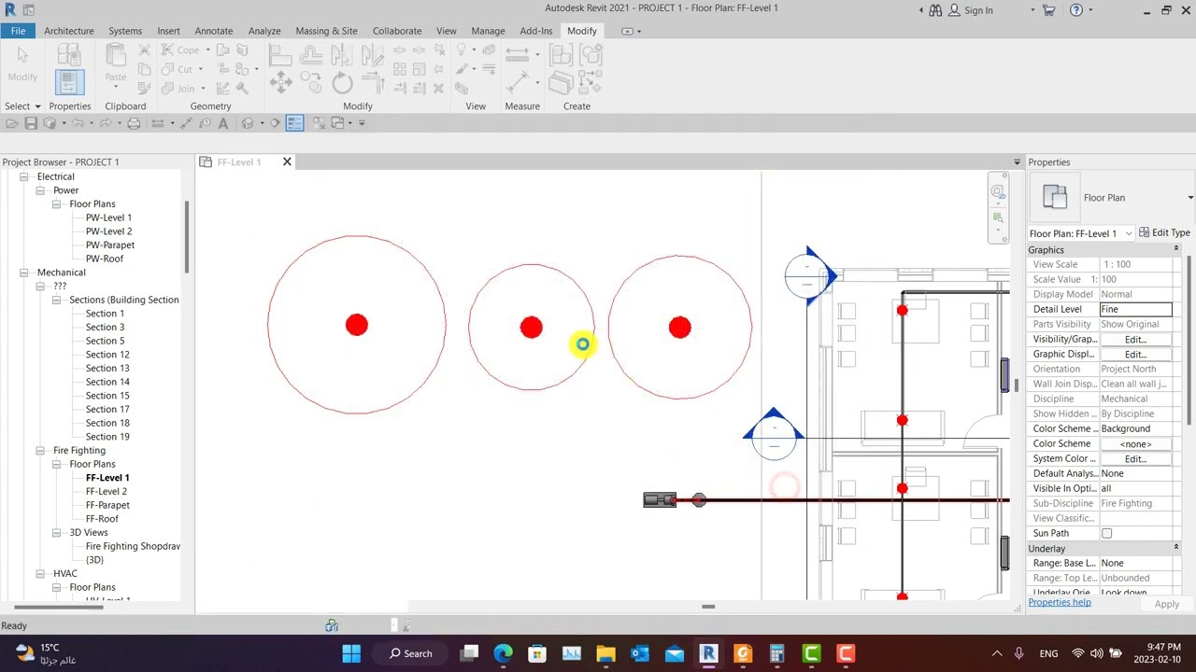The width and height of the screenshot is (1196, 672).
Task: Click the Thin Lines icon in quick access toolbar
Action: [x=294, y=123]
